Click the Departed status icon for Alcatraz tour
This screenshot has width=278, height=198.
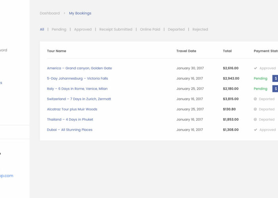point(256,109)
